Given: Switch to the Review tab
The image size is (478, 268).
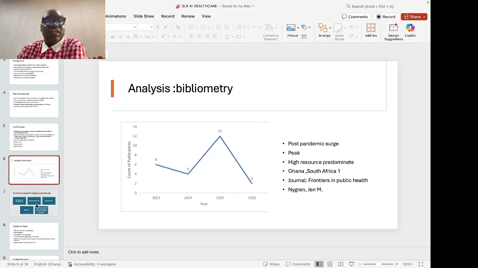Looking at the screenshot, I should (188, 16).
